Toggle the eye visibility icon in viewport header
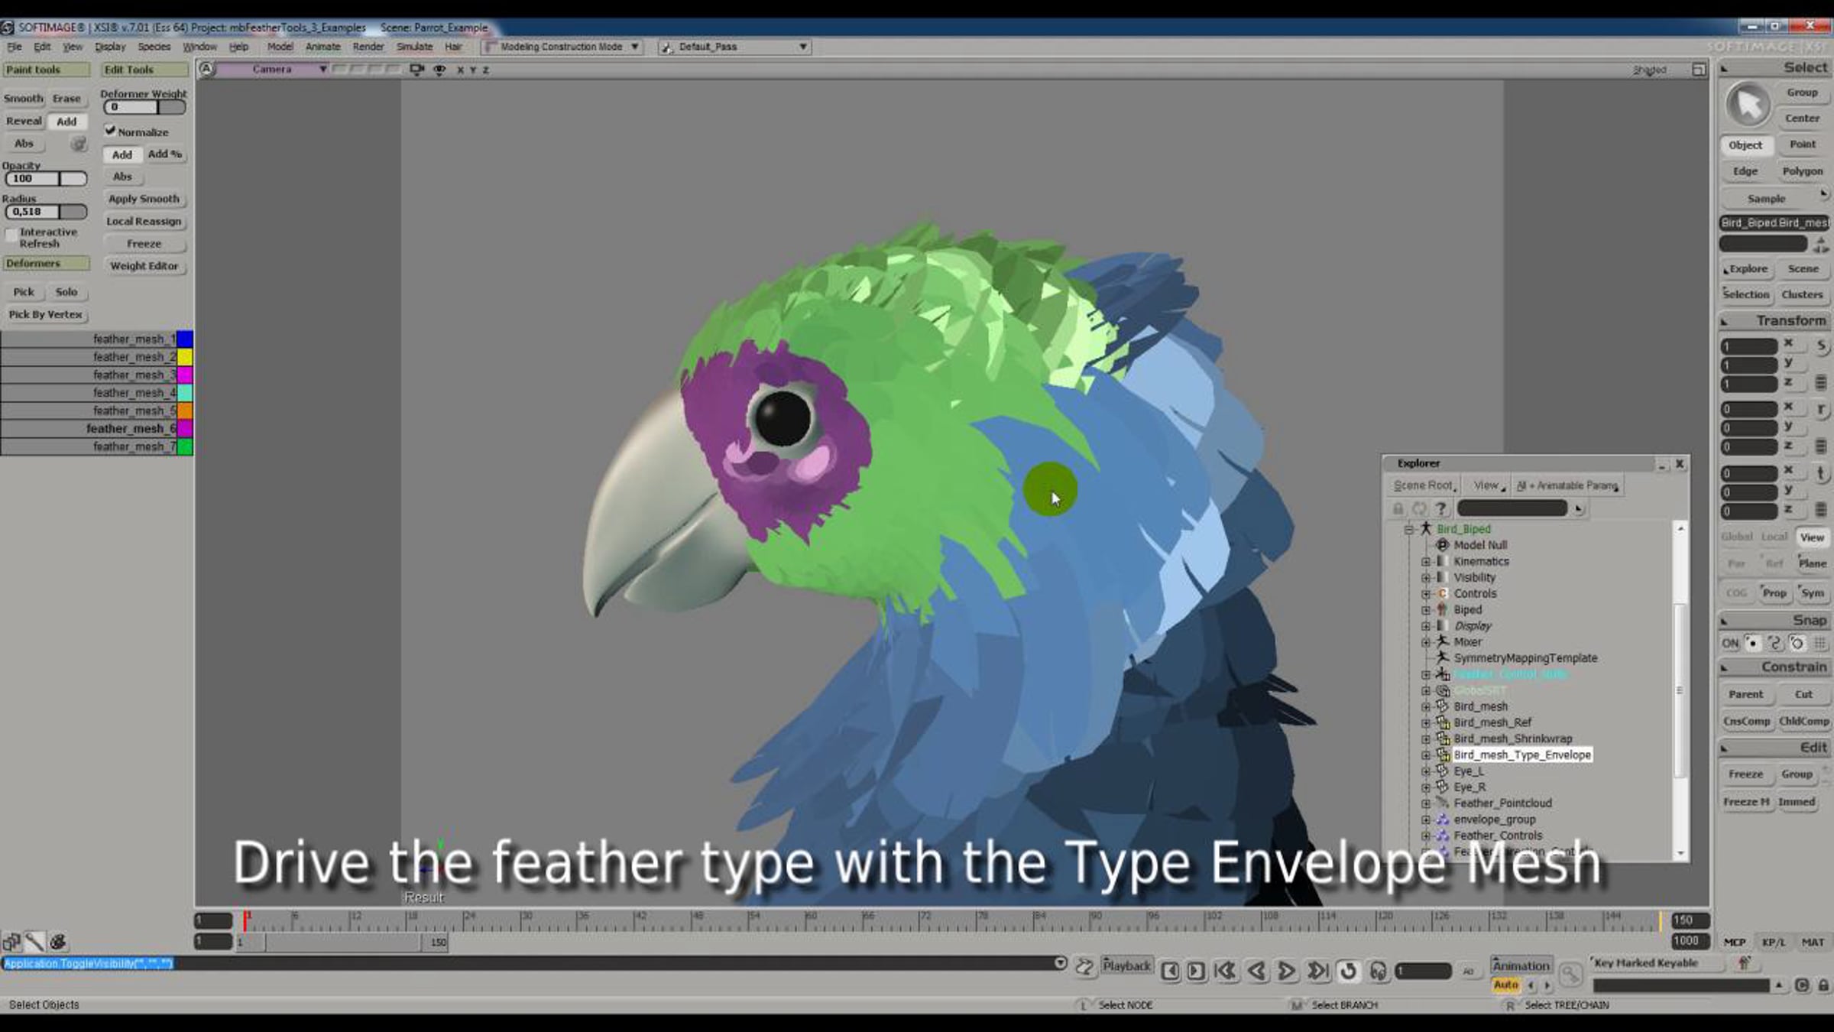 439,70
